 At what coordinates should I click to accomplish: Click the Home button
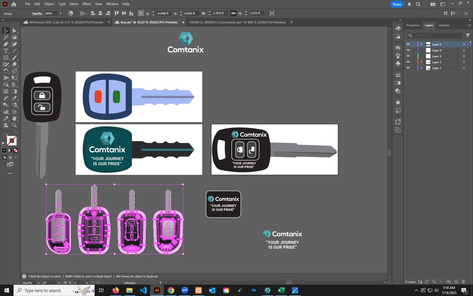14,4
